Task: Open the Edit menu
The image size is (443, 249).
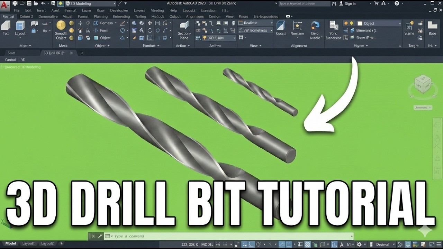Action: coord(28,10)
